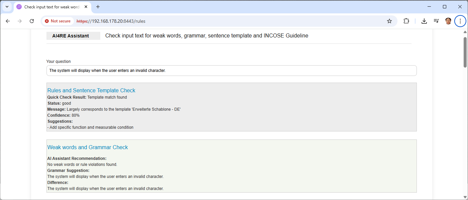Click the browser profile avatar
468x200 pixels.
(448, 21)
